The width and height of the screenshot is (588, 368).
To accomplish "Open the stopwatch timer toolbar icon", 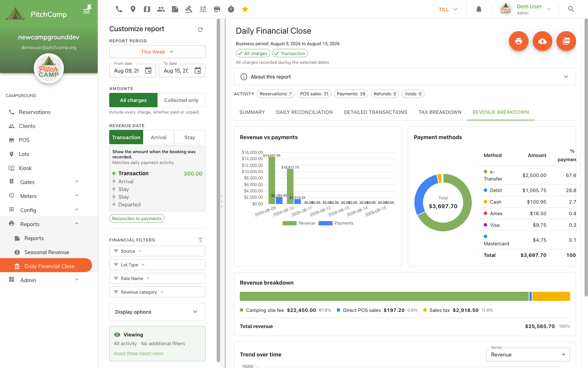I will click(231, 9).
